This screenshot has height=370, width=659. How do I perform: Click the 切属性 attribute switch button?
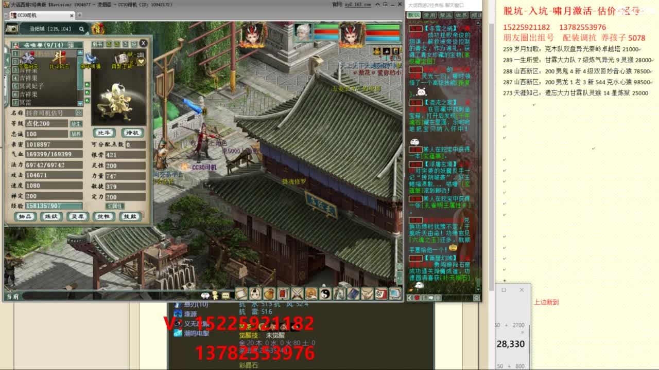coord(115,206)
